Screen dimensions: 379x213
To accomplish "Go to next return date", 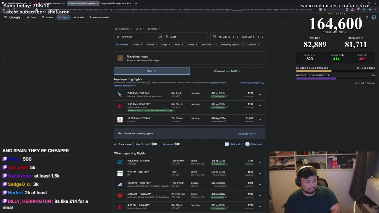I will pos(263,37).
